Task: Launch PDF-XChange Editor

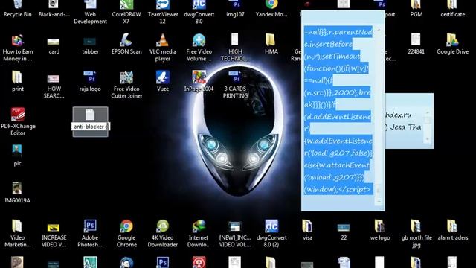Action: (18, 122)
